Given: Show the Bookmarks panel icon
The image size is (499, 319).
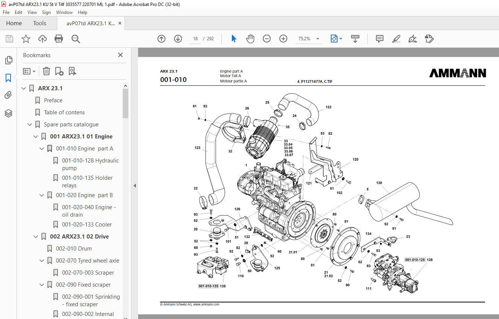Looking at the screenshot, I should tap(8, 78).
